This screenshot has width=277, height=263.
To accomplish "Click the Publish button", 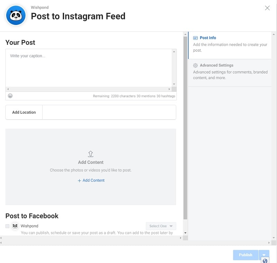I will (x=245, y=255).
